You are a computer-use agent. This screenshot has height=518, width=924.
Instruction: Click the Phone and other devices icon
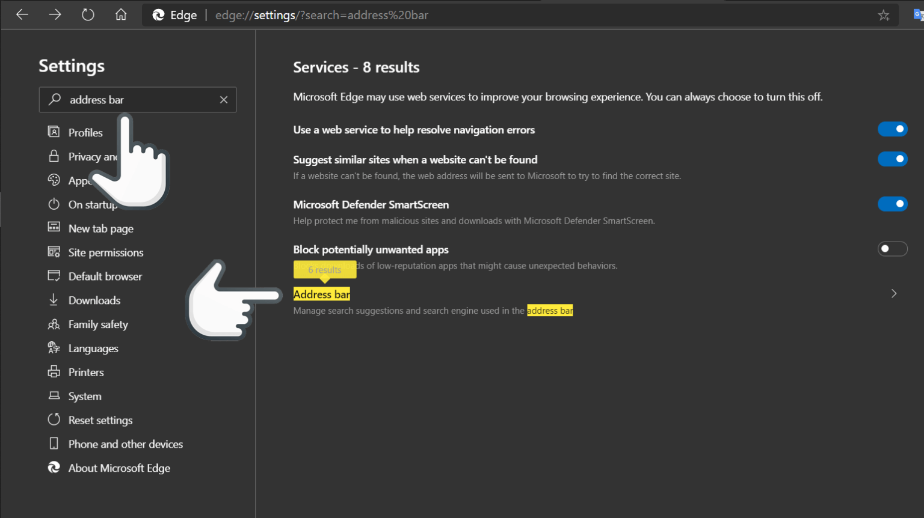click(x=54, y=443)
